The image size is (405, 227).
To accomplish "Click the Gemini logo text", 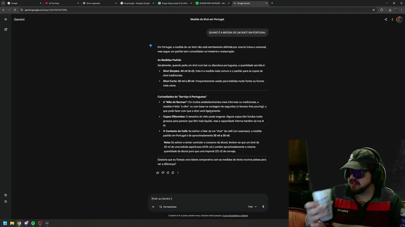I will pos(19,19).
